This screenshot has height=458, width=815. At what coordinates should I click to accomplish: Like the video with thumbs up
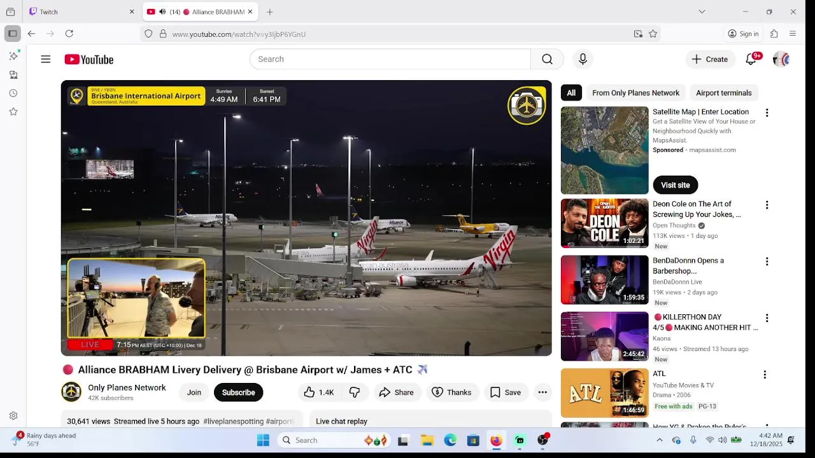click(x=319, y=392)
